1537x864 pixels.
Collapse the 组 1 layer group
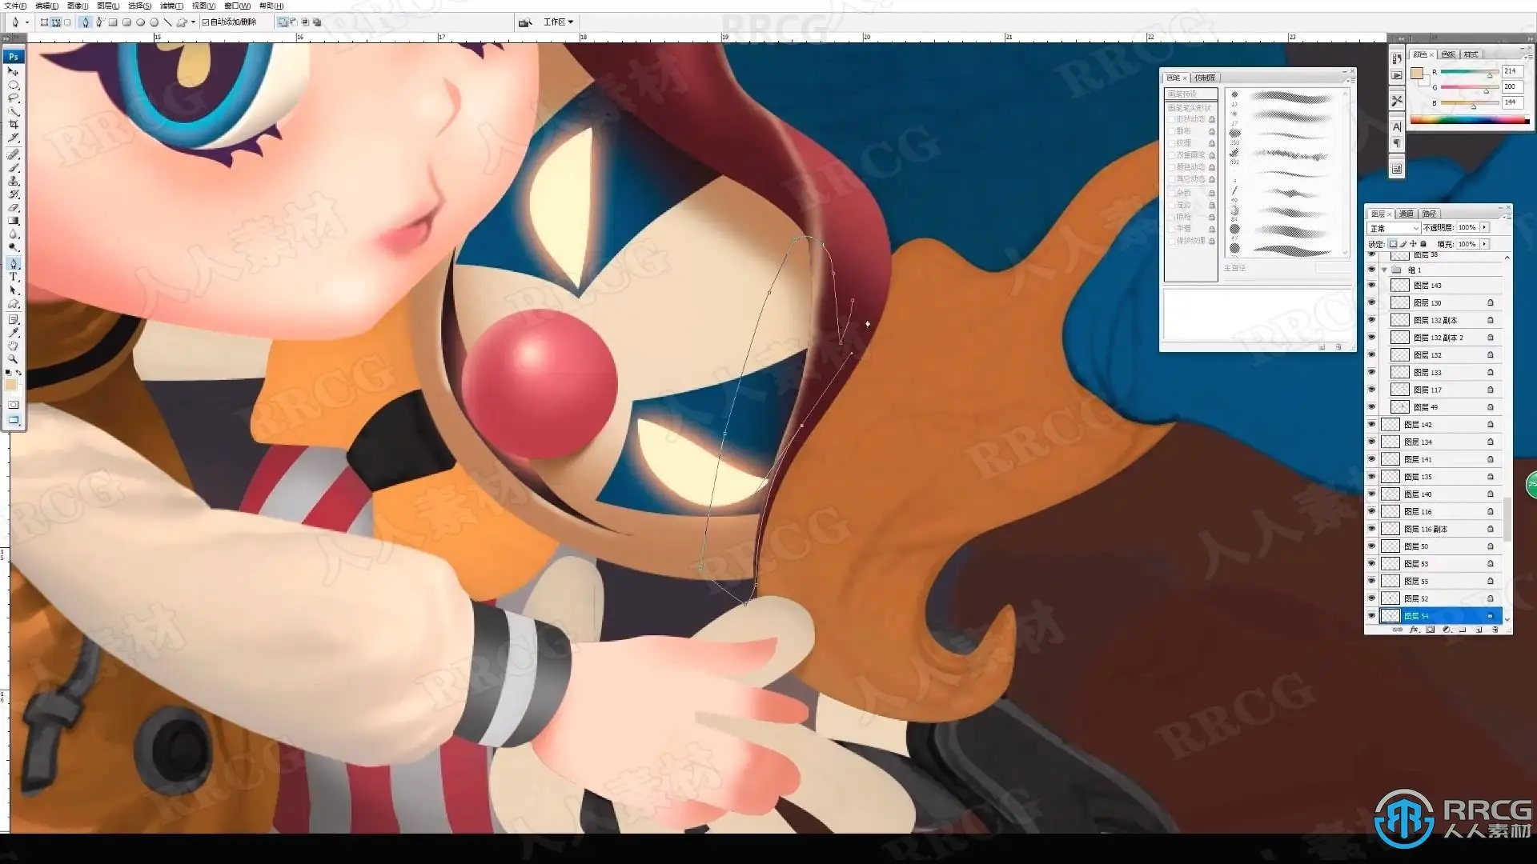[x=1384, y=270]
